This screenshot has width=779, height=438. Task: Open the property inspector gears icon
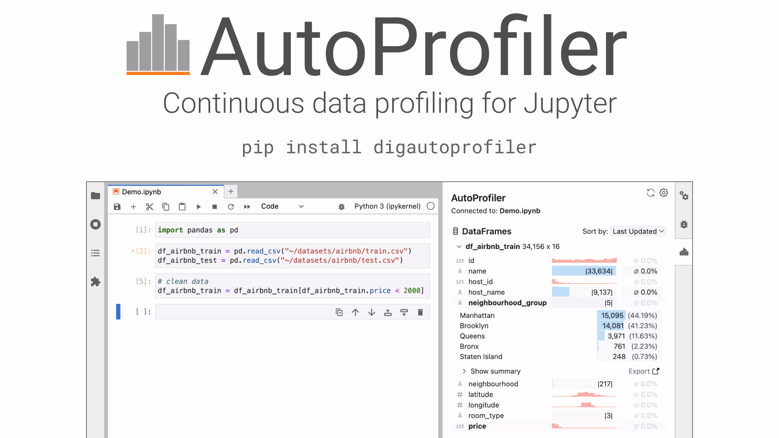(684, 196)
